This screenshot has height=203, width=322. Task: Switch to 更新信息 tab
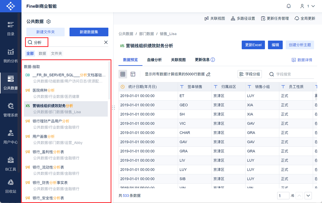pos(202,60)
